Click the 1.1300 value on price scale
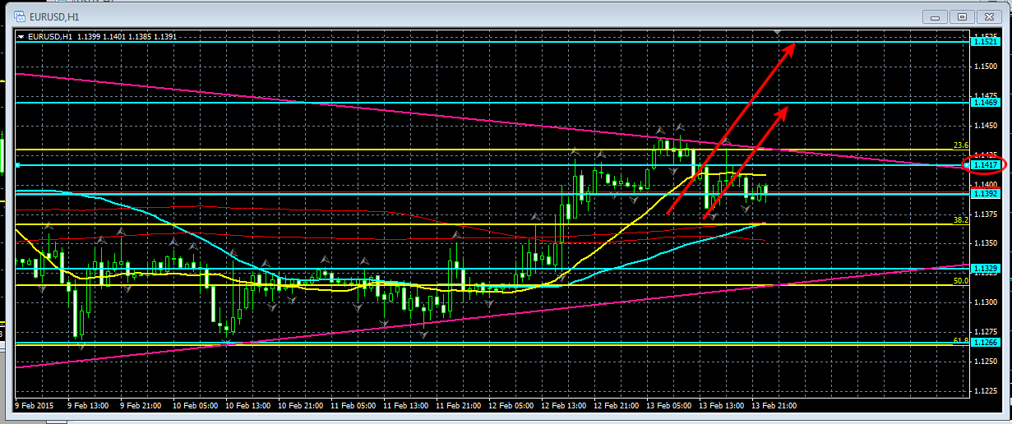1012x424 pixels. [987, 302]
